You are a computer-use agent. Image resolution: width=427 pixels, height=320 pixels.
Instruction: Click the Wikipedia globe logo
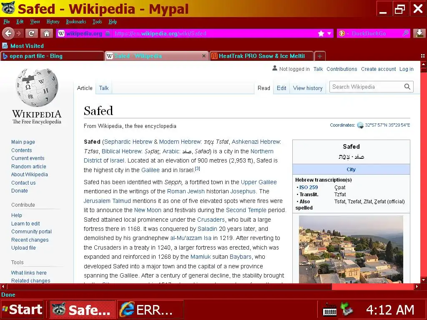[37, 87]
